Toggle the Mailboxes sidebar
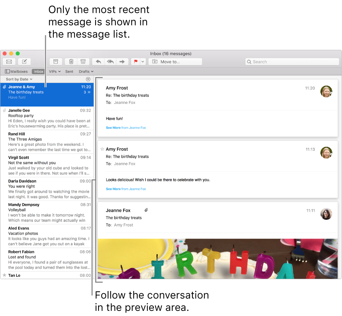342x316 pixels. [x=16, y=71]
